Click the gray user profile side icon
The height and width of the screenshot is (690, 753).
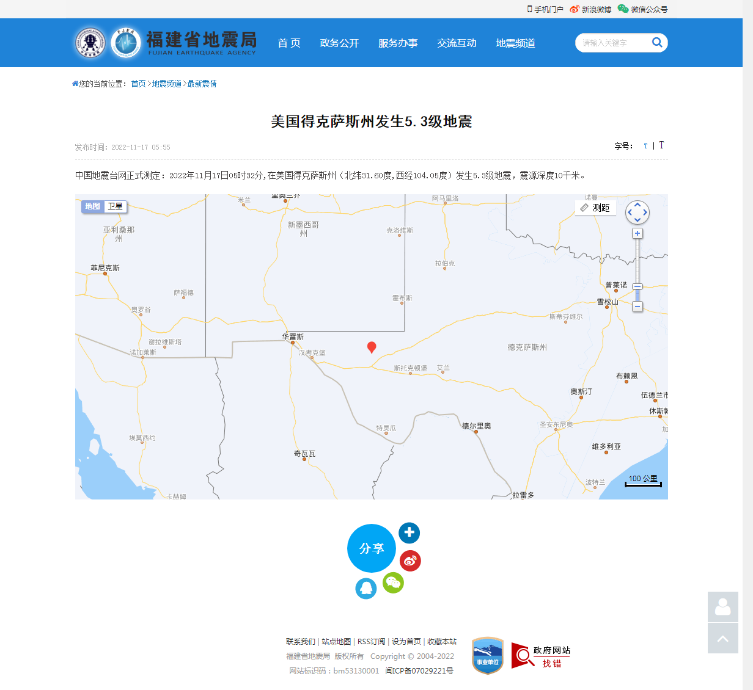point(722,607)
